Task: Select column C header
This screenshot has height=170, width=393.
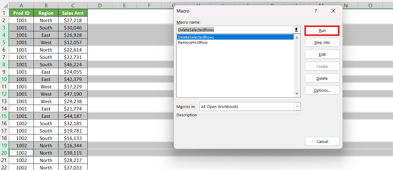Action: [x=73, y=6]
